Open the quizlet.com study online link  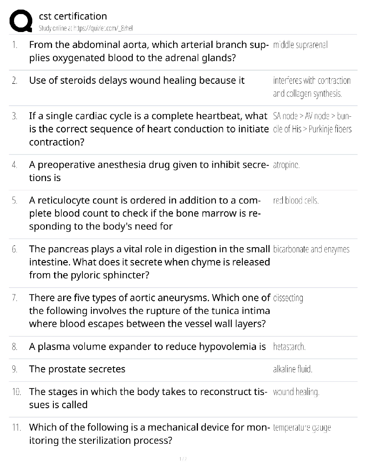pos(86,28)
